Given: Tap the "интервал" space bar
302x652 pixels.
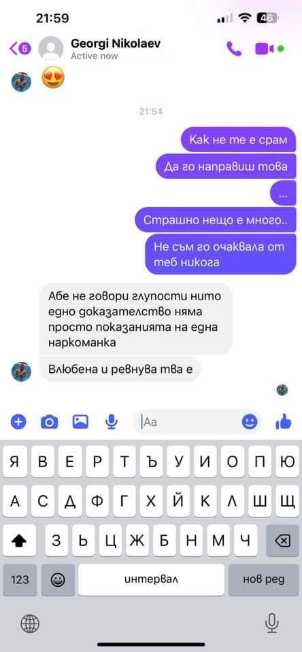Looking at the screenshot, I should [x=151, y=579].
